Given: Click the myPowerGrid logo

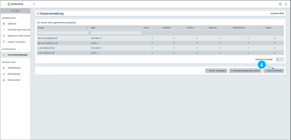Looking at the screenshot, I should tap(15, 4).
